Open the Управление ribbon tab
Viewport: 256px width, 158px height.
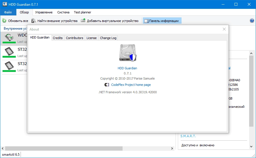click(44, 12)
